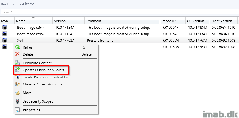Click the Create Prestaged Content File icon

(x=17, y=77)
